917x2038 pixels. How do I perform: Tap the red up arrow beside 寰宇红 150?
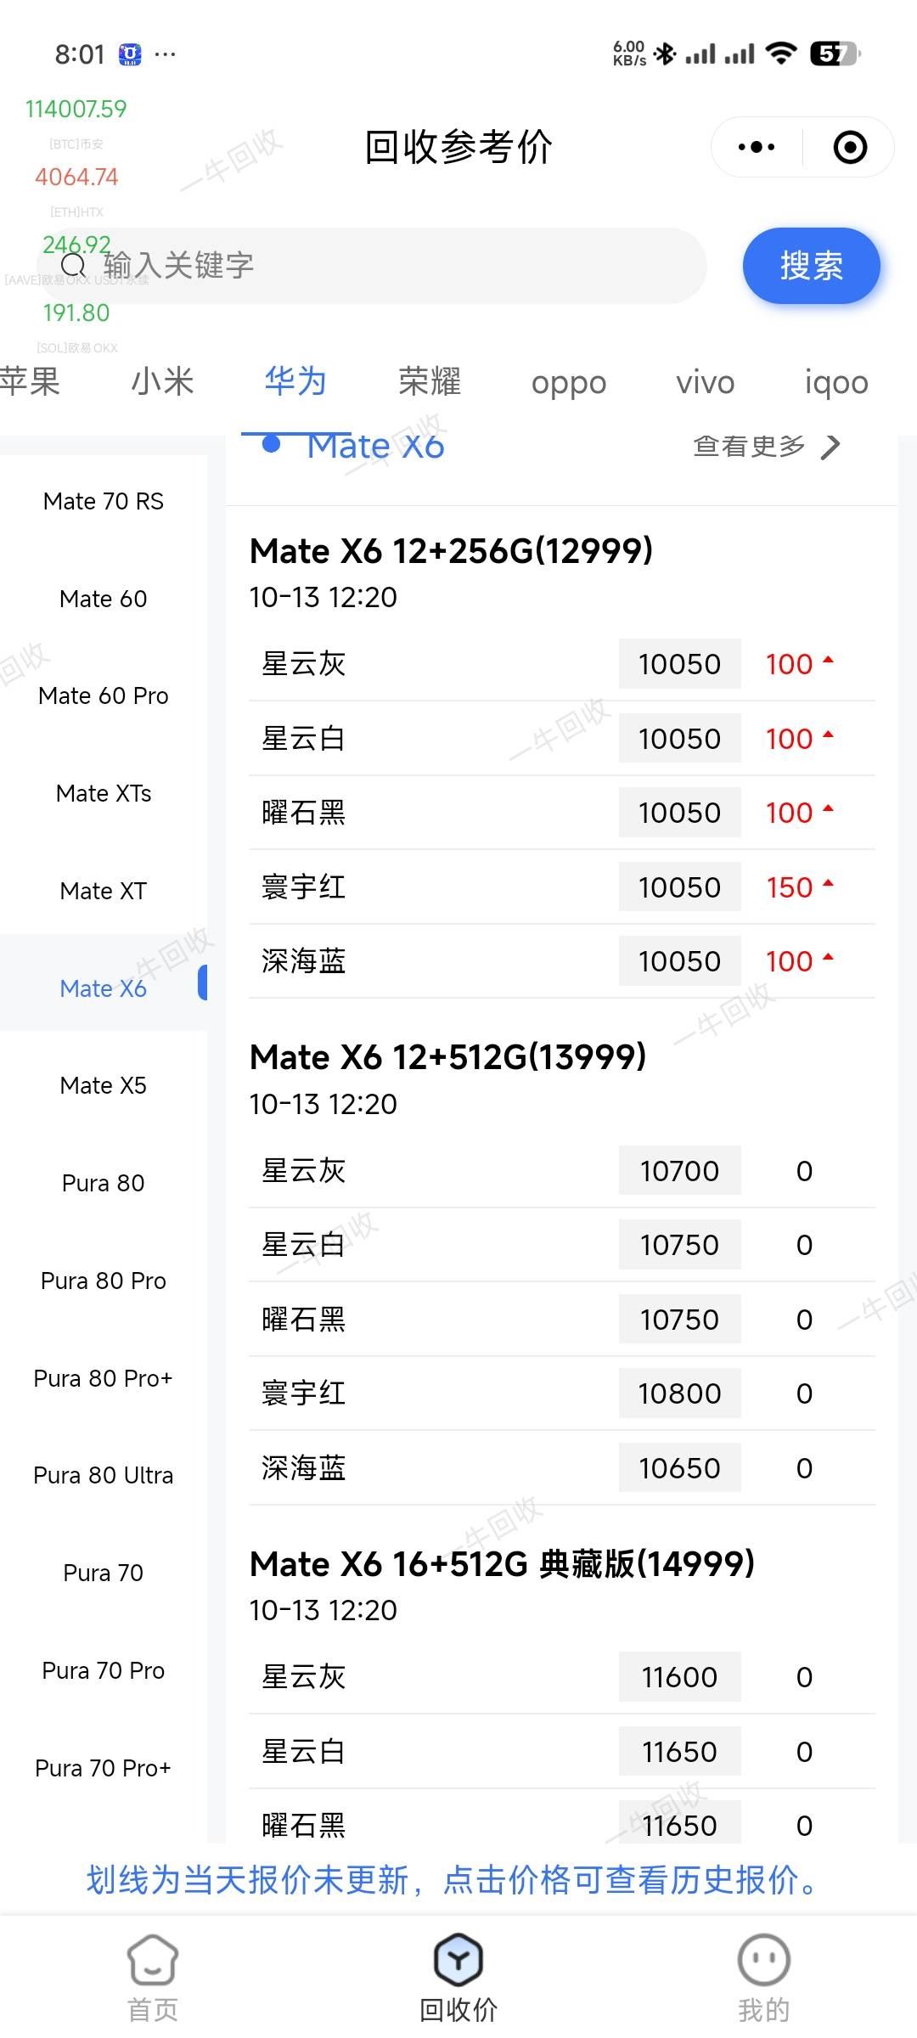coord(829,885)
